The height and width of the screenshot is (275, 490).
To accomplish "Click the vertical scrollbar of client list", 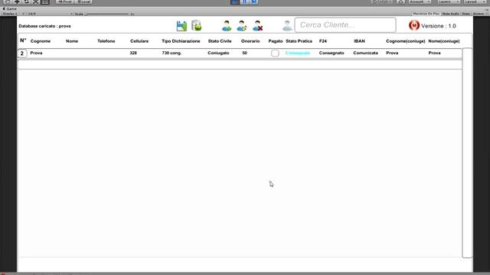I will [467, 153].
